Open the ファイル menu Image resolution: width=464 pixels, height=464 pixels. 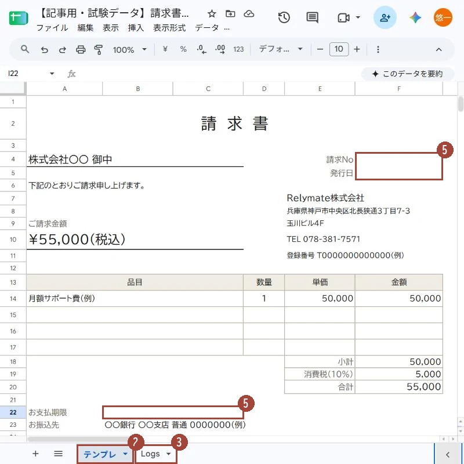click(x=52, y=28)
